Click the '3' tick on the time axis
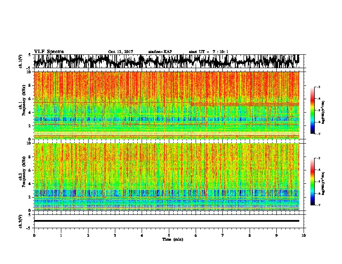This screenshot has width=342, height=264. coord(115,236)
